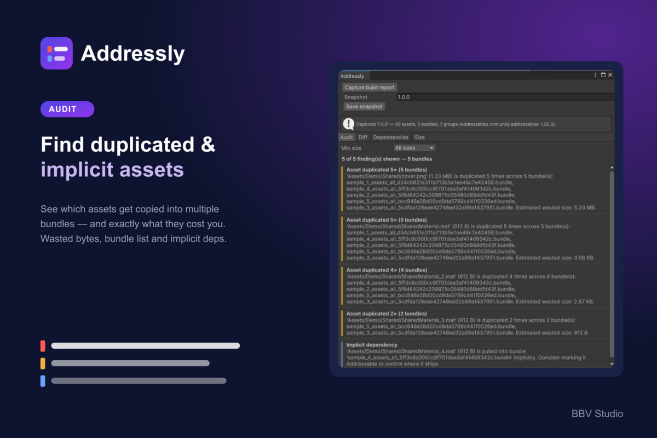Click the AUDIT badge

pyautogui.click(x=67, y=109)
